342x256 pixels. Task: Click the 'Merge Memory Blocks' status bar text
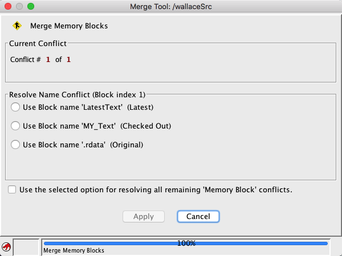click(x=74, y=250)
